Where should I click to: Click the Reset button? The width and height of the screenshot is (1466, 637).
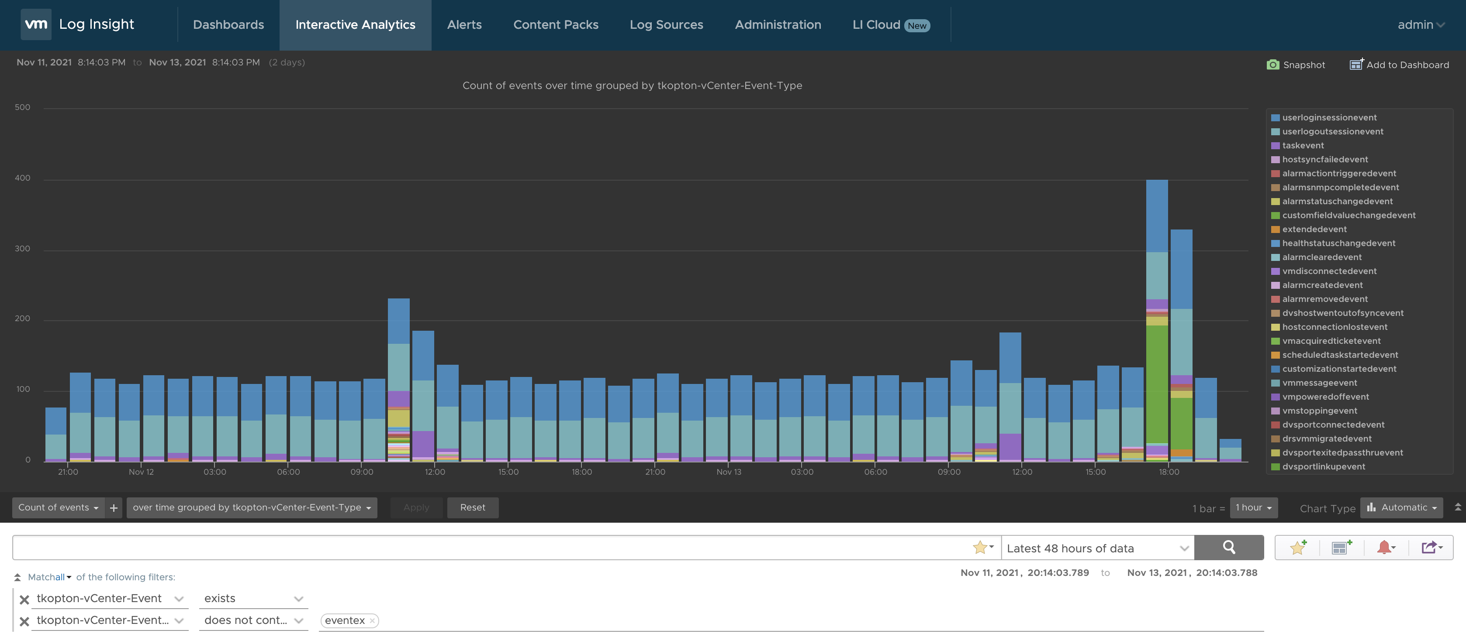[x=472, y=507]
